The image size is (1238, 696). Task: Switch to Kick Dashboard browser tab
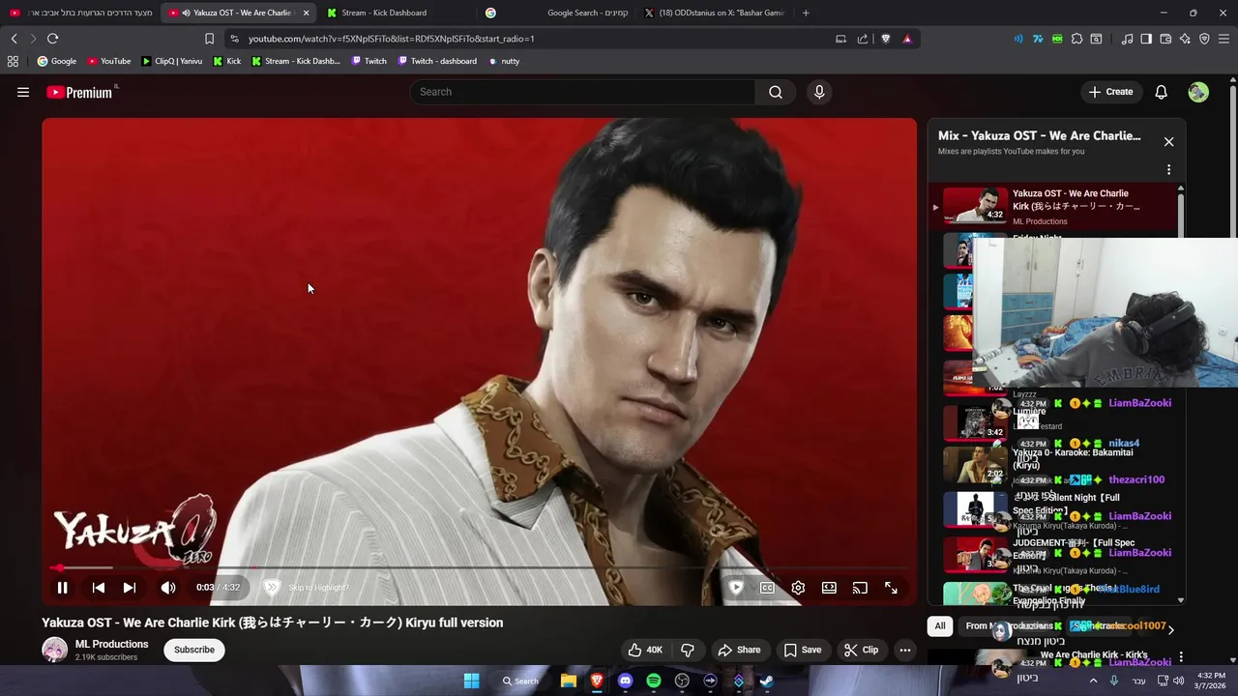[384, 13]
